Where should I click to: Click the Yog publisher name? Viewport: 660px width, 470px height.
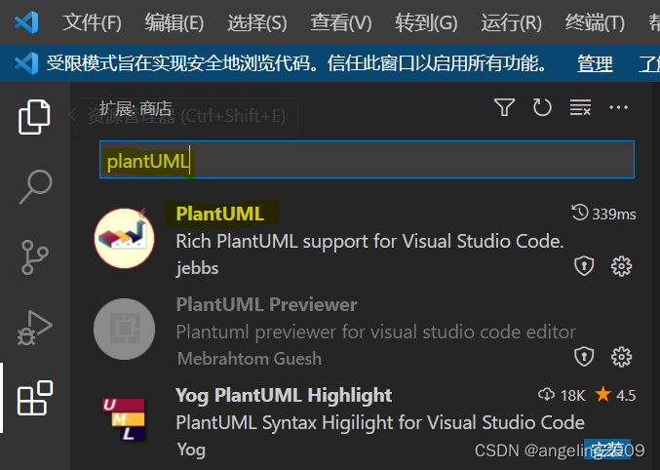point(191,450)
